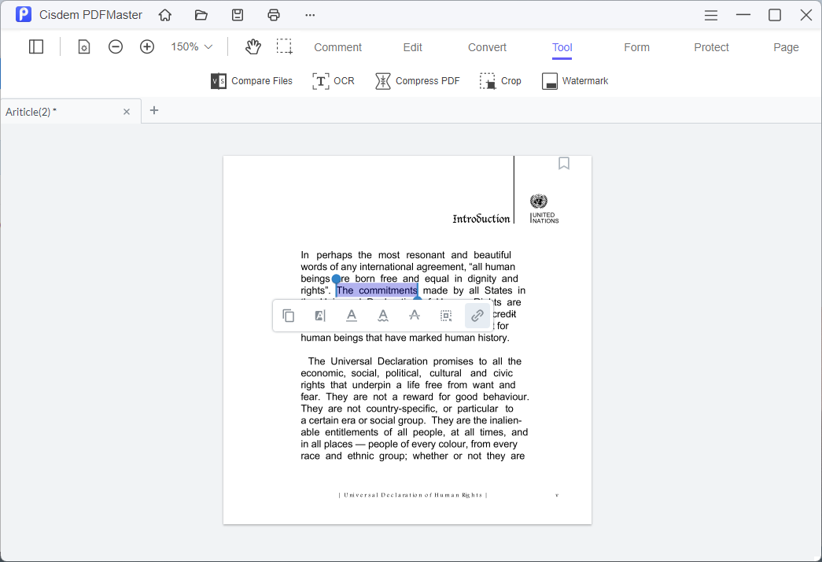Go to the Home screen icon
This screenshot has height=562, width=822.
tap(165, 15)
